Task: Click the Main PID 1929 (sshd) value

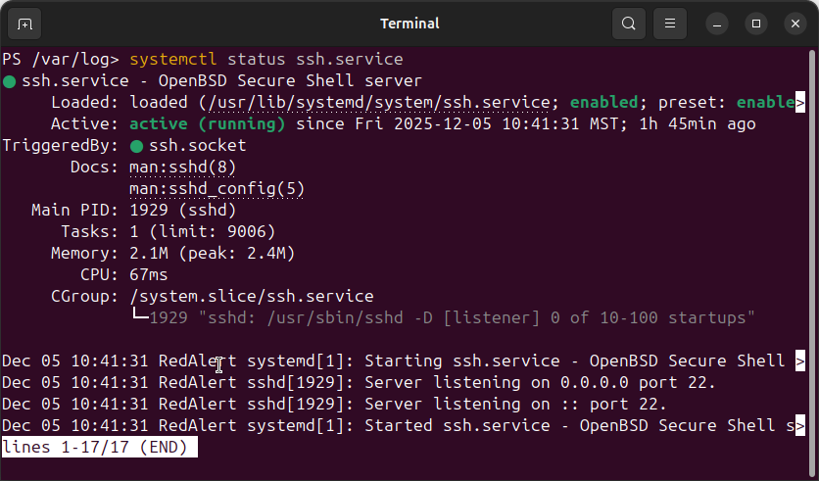Action: pyautogui.click(x=182, y=210)
